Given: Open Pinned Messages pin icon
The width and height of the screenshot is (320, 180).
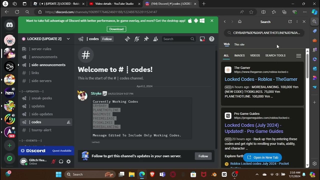Looking at the screenshot, I should pyautogui.click(x=146, y=39).
